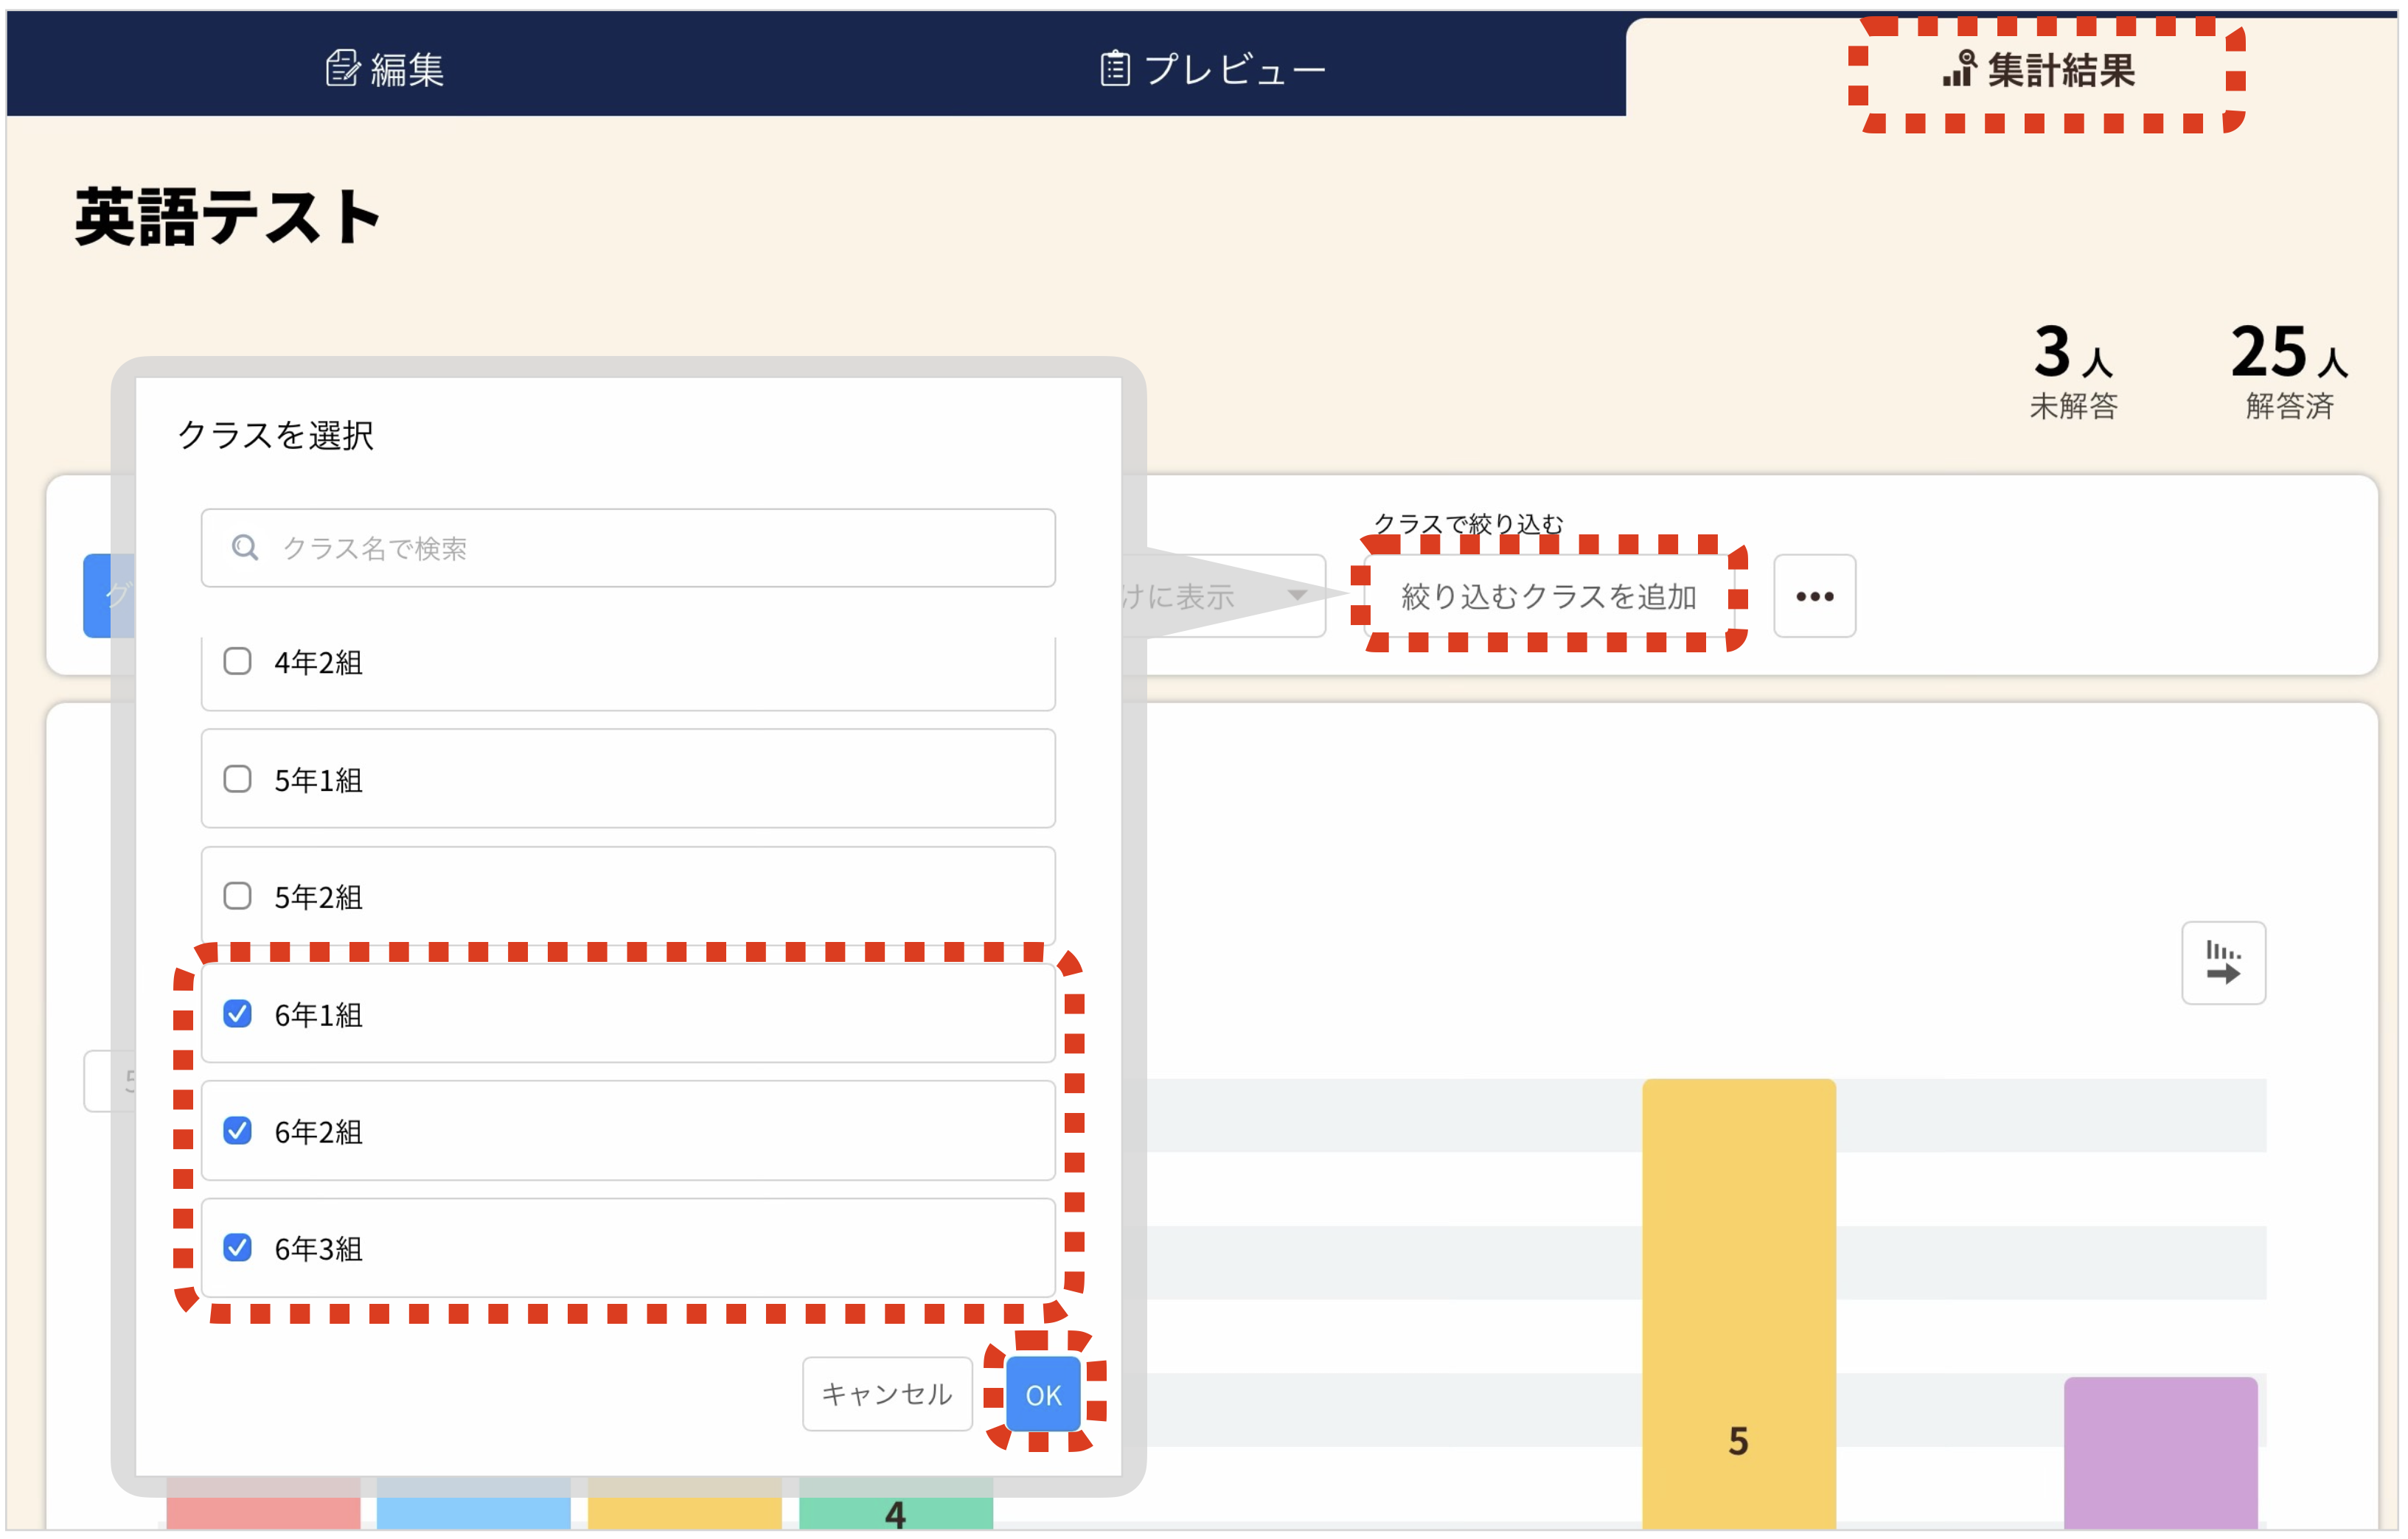Screen dimensions: 2408x1539
Task: Click the pencil edit icon in 編集 tab
Action: click(342, 68)
